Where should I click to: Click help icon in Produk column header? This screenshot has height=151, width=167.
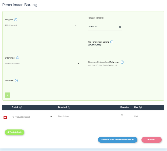pos(21,107)
